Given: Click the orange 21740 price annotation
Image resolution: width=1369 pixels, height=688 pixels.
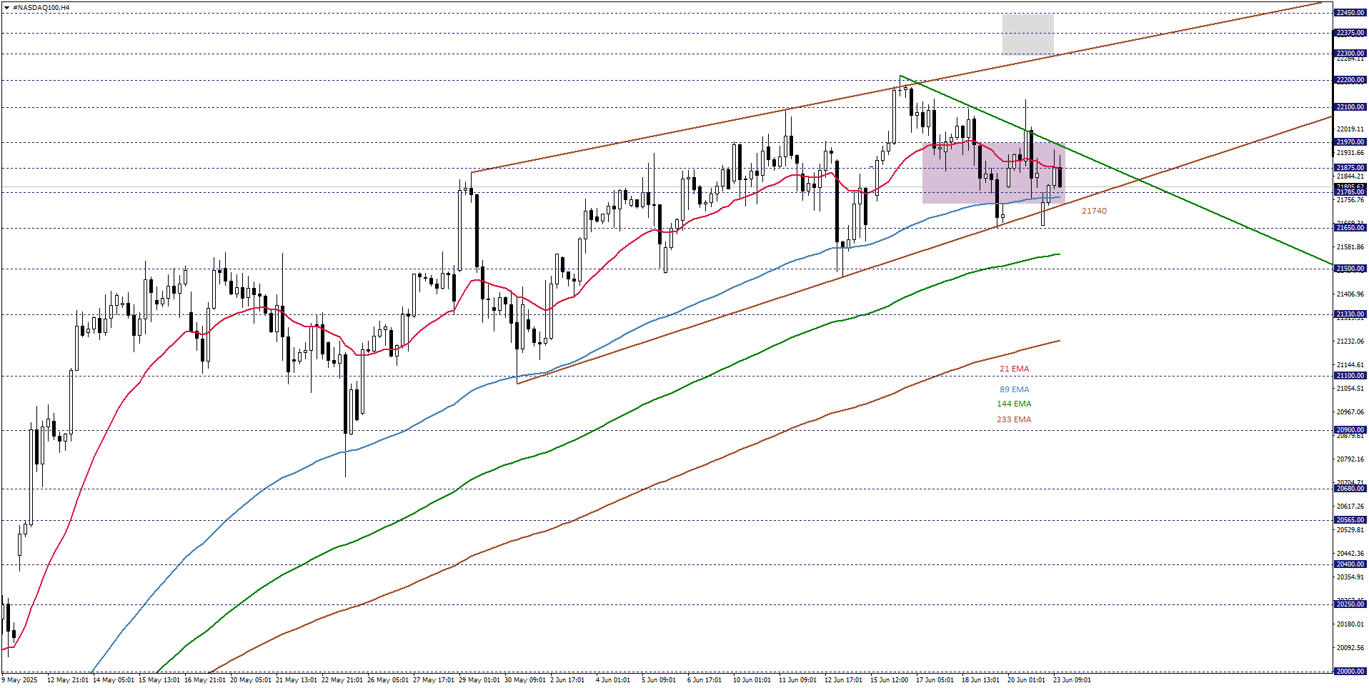Looking at the screenshot, I should pos(1094,211).
